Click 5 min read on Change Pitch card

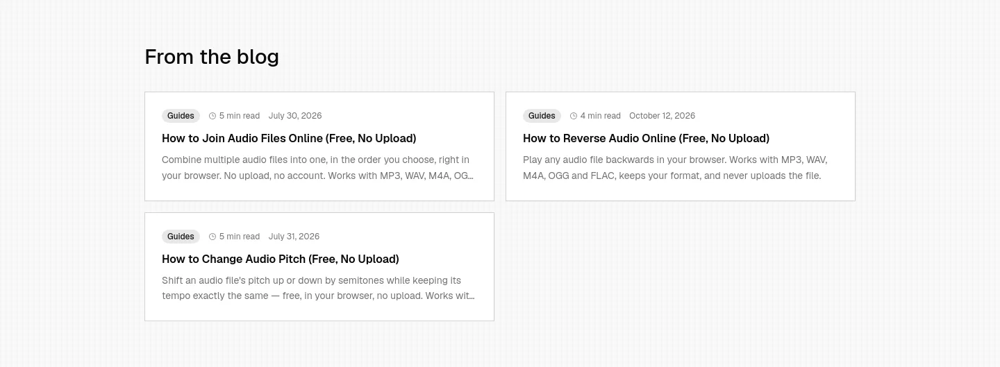click(240, 237)
